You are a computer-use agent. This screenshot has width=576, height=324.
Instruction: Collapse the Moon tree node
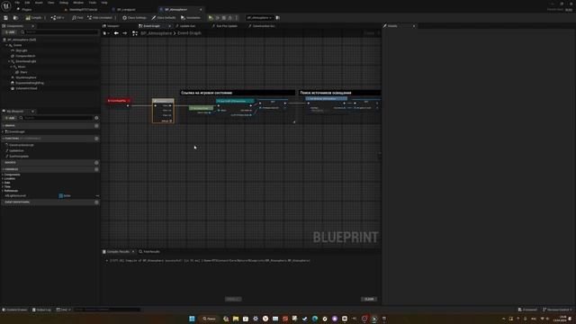coord(11,67)
